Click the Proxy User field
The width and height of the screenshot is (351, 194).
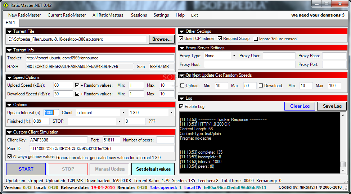(279, 56)
